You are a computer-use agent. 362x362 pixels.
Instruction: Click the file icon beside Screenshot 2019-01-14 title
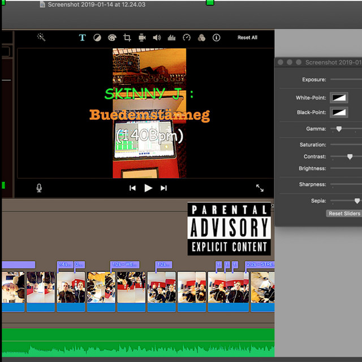42,5
